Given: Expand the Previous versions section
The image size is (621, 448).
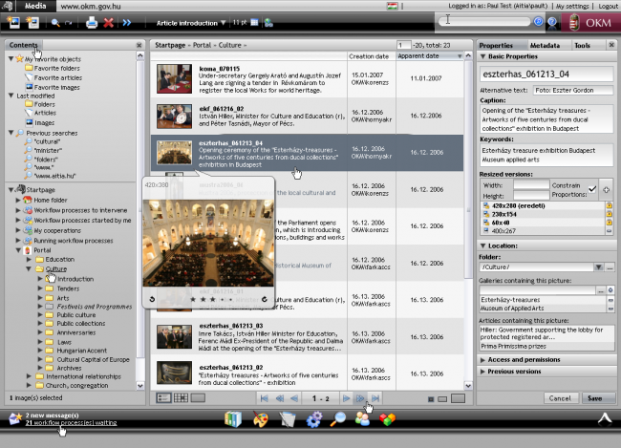Looking at the screenshot, I should pyautogui.click(x=482, y=372).
